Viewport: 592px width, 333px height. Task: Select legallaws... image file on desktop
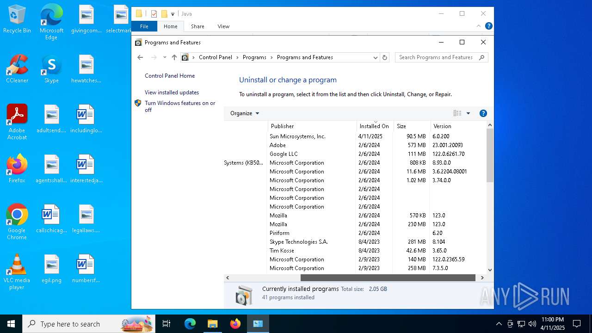coord(86,219)
